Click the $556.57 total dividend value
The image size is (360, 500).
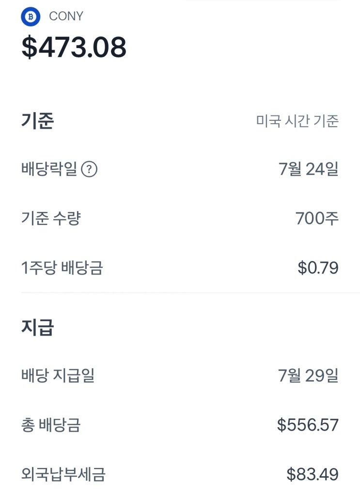tap(308, 425)
